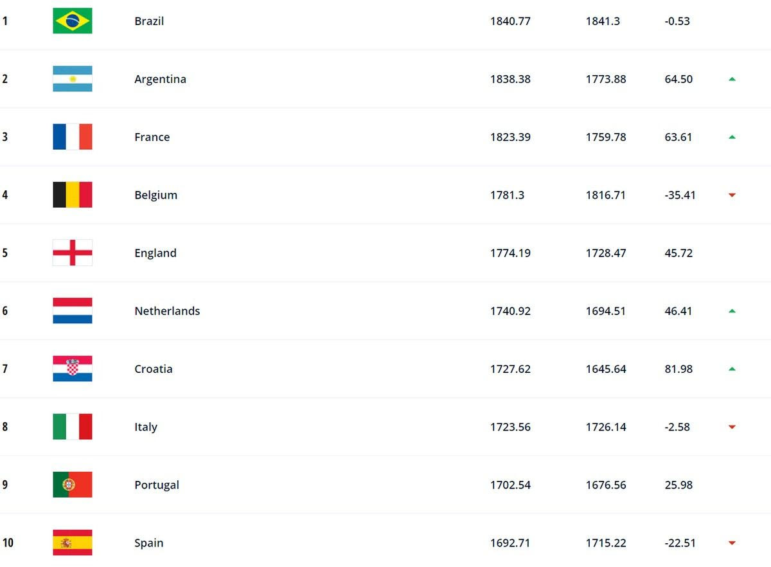Click the Belgium flag icon
Screen dimensions: 771x567
point(72,195)
